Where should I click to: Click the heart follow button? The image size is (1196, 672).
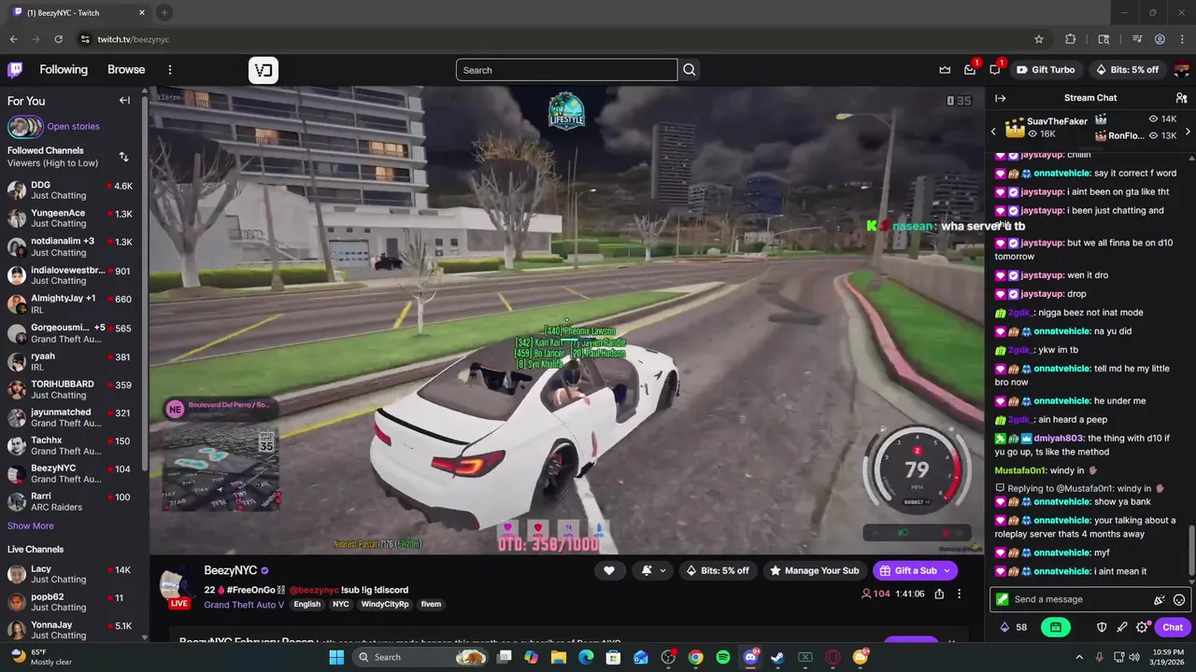[x=609, y=570]
